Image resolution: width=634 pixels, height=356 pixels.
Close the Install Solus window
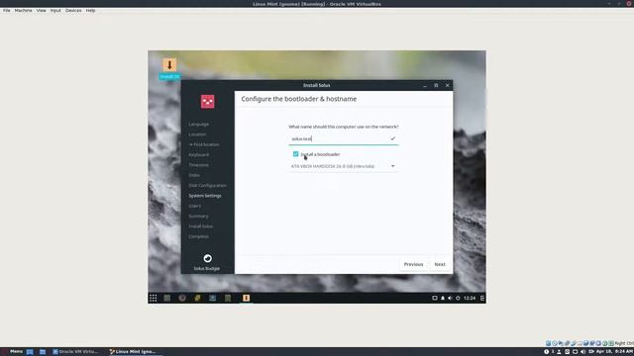pyautogui.click(x=447, y=86)
